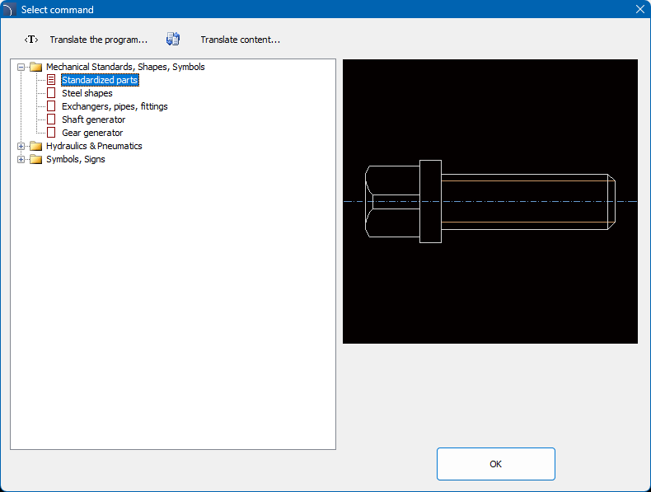Open Translate the program... command
Viewport: 651px width, 492px height.
tap(98, 40)
